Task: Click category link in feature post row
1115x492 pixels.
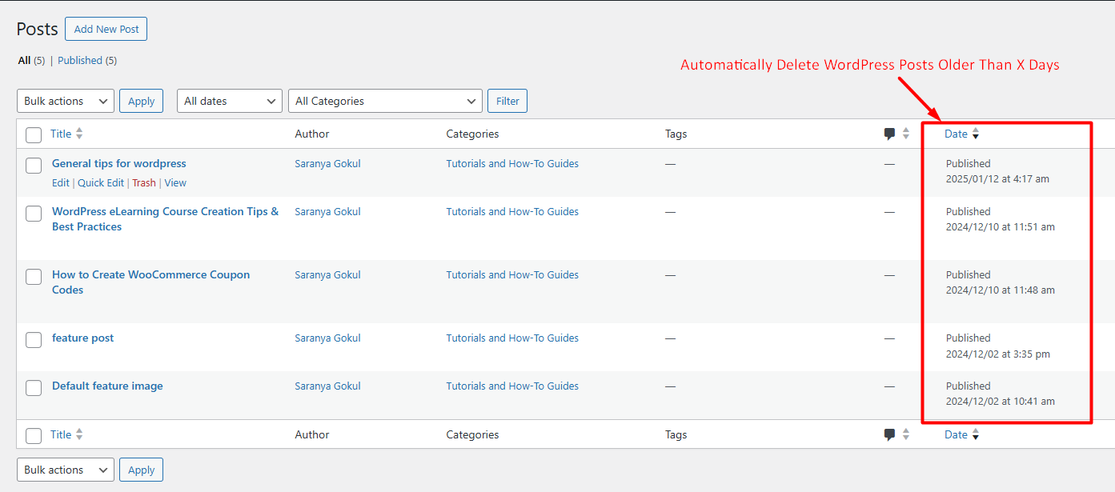Action: (x=512, y=338)
